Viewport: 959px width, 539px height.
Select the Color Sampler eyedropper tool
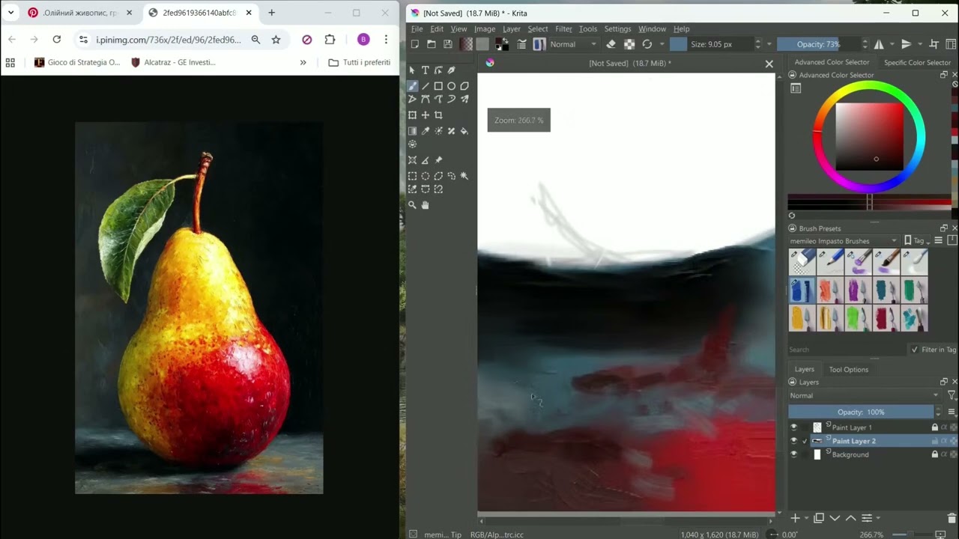[x=426, y=131]
